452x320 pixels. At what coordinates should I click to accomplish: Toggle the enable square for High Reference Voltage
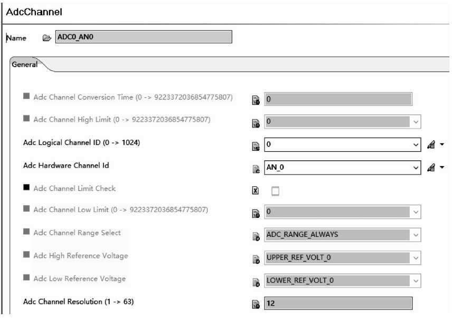26,254
